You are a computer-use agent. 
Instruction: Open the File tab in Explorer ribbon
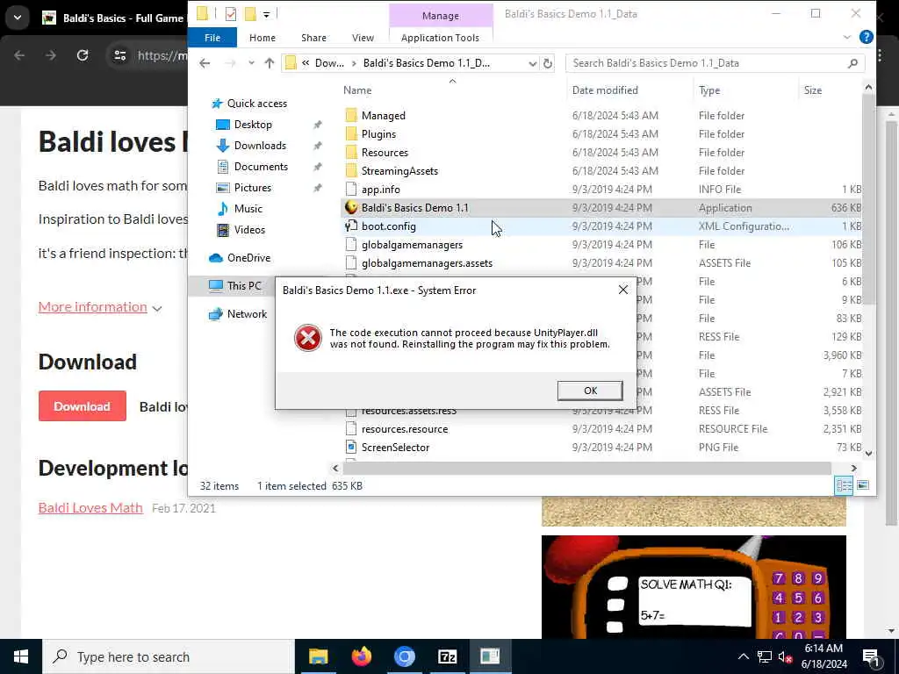[x=212, y=37]
